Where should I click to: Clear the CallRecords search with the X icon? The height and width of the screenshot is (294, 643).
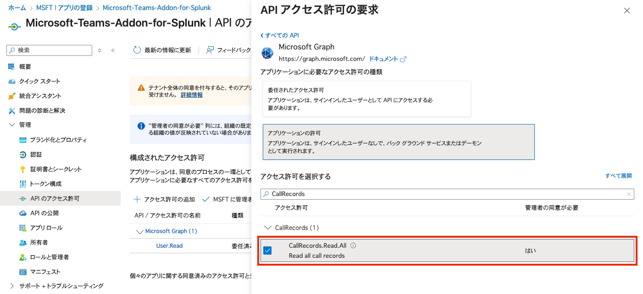coord(629,194)
